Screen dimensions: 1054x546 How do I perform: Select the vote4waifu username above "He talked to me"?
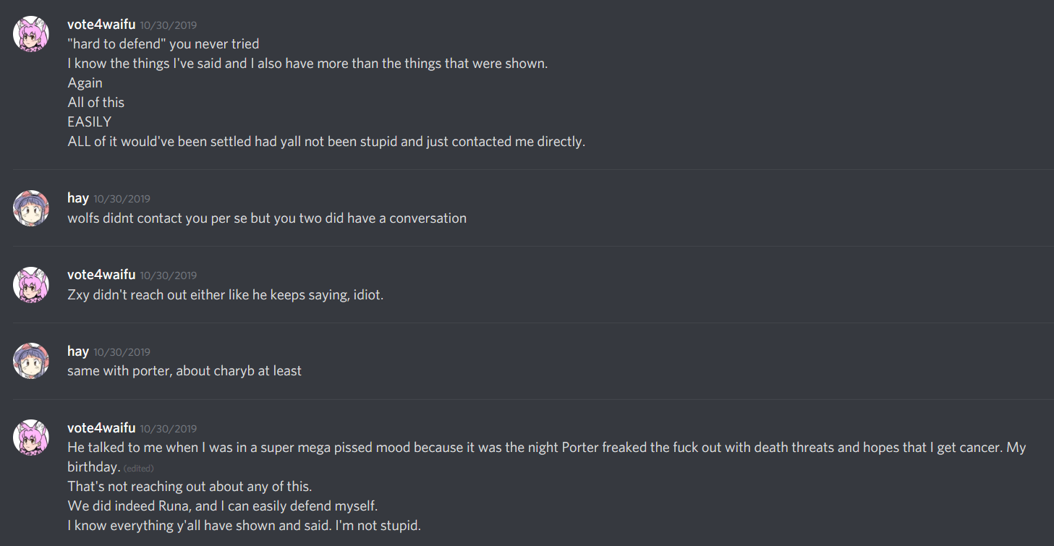click(101, 428)
